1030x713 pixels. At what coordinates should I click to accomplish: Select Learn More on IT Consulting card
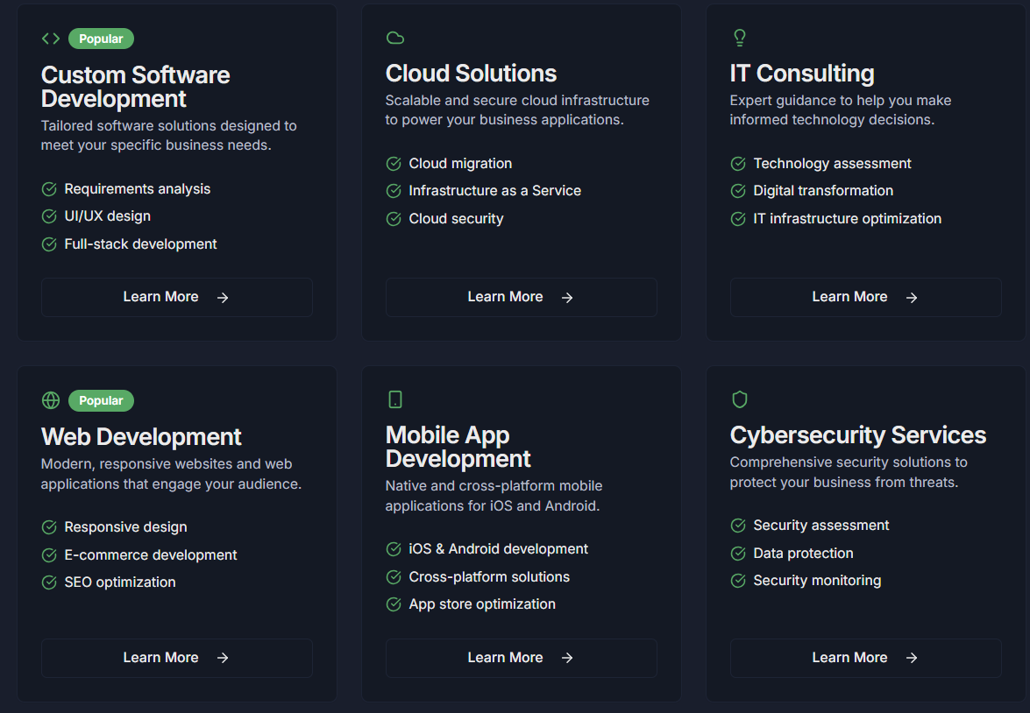tap(865, 297)
